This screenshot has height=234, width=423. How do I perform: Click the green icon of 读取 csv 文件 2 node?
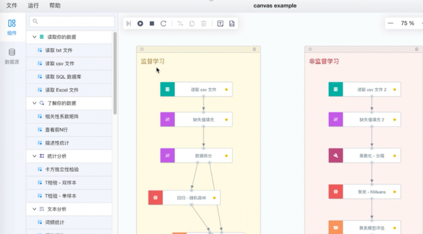[336, 89]
